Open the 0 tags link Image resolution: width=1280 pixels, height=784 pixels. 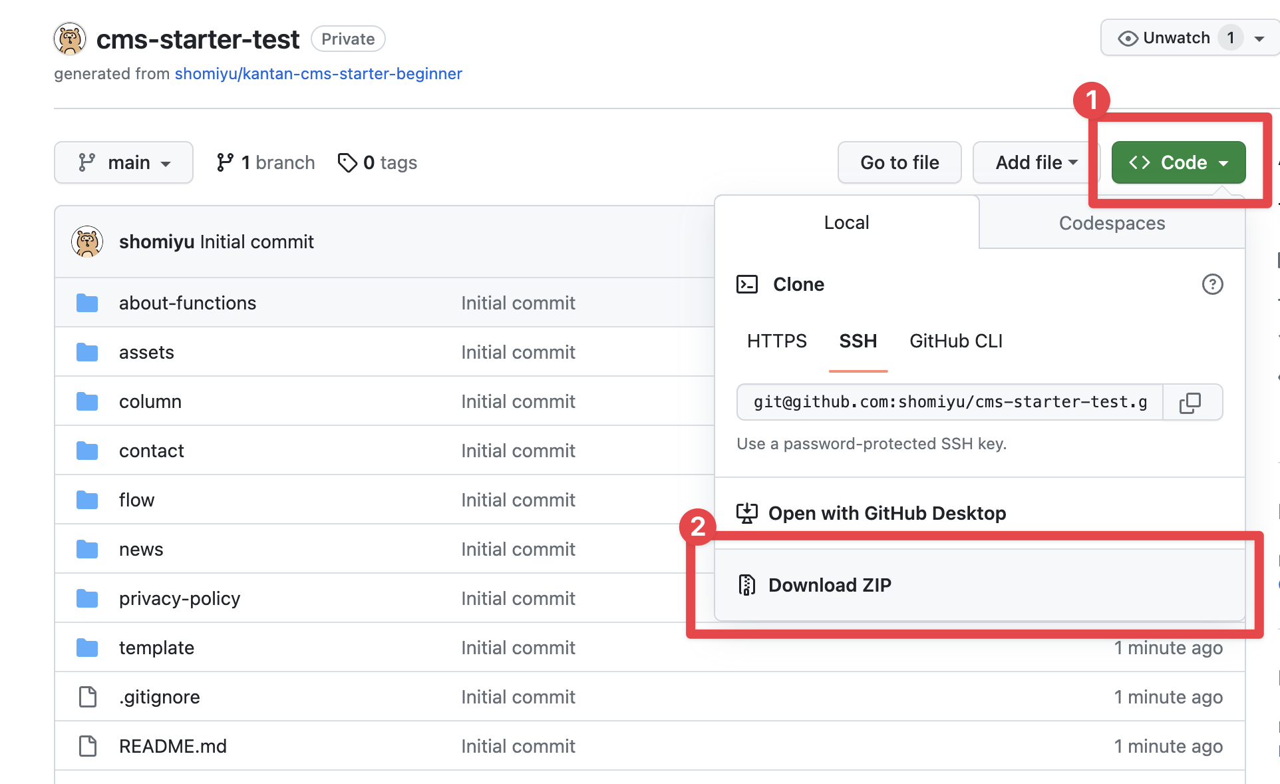[377, 162]
